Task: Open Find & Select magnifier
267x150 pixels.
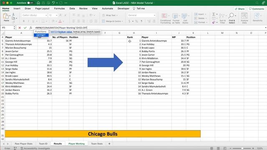Action: point(232,18)
